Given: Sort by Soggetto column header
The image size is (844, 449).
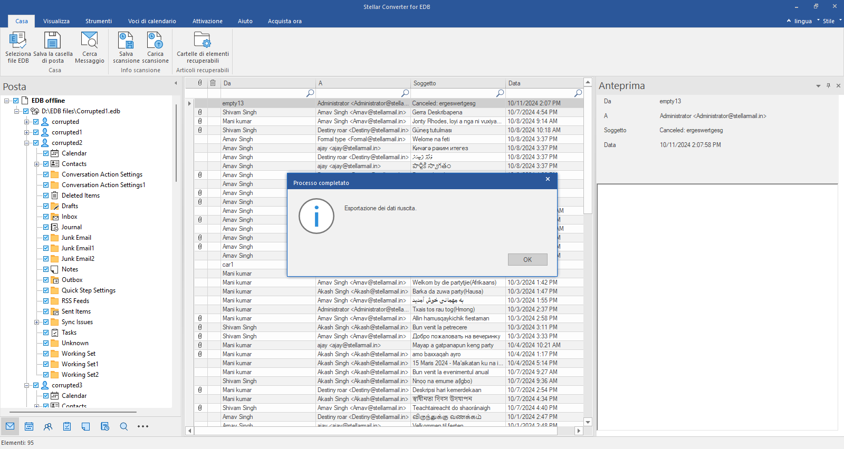Looking at the screenshot, I should click(x=458, y=83).
